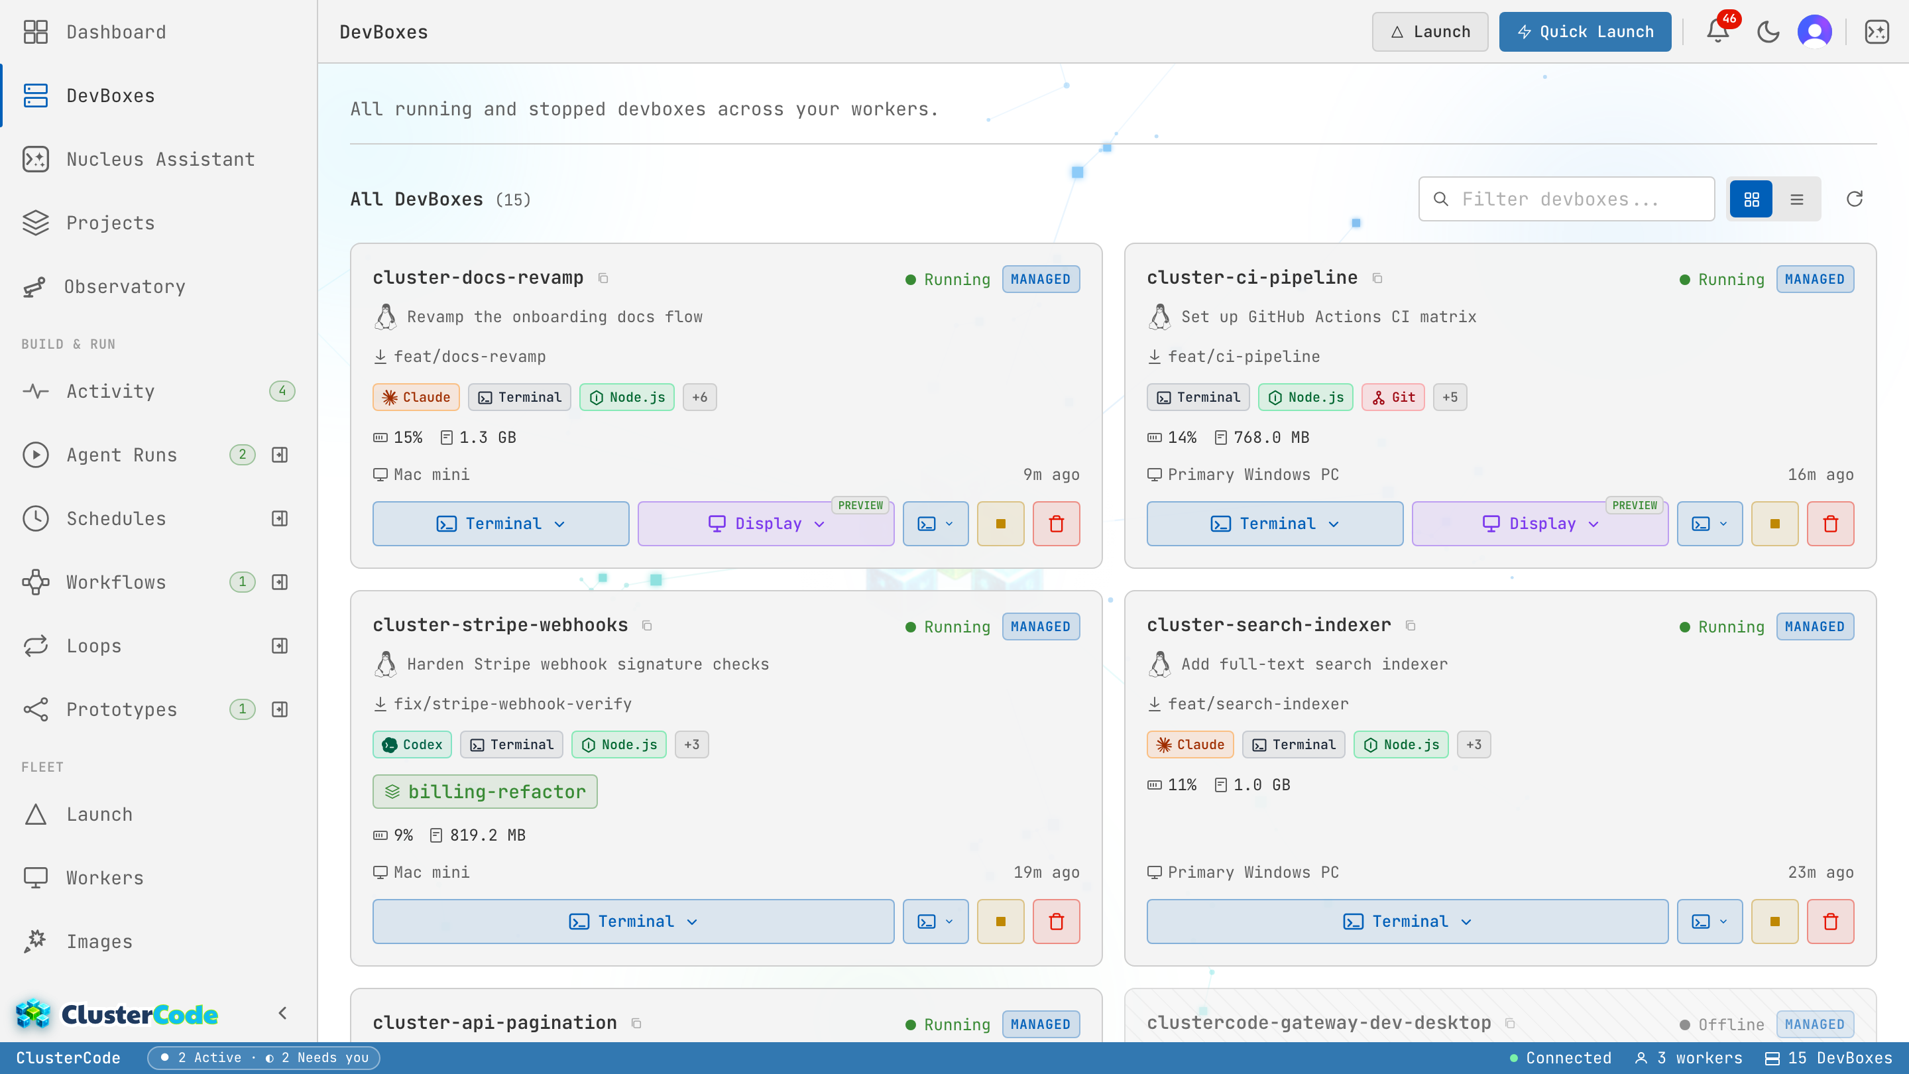Click the Launch button in header

[1430, 32]
